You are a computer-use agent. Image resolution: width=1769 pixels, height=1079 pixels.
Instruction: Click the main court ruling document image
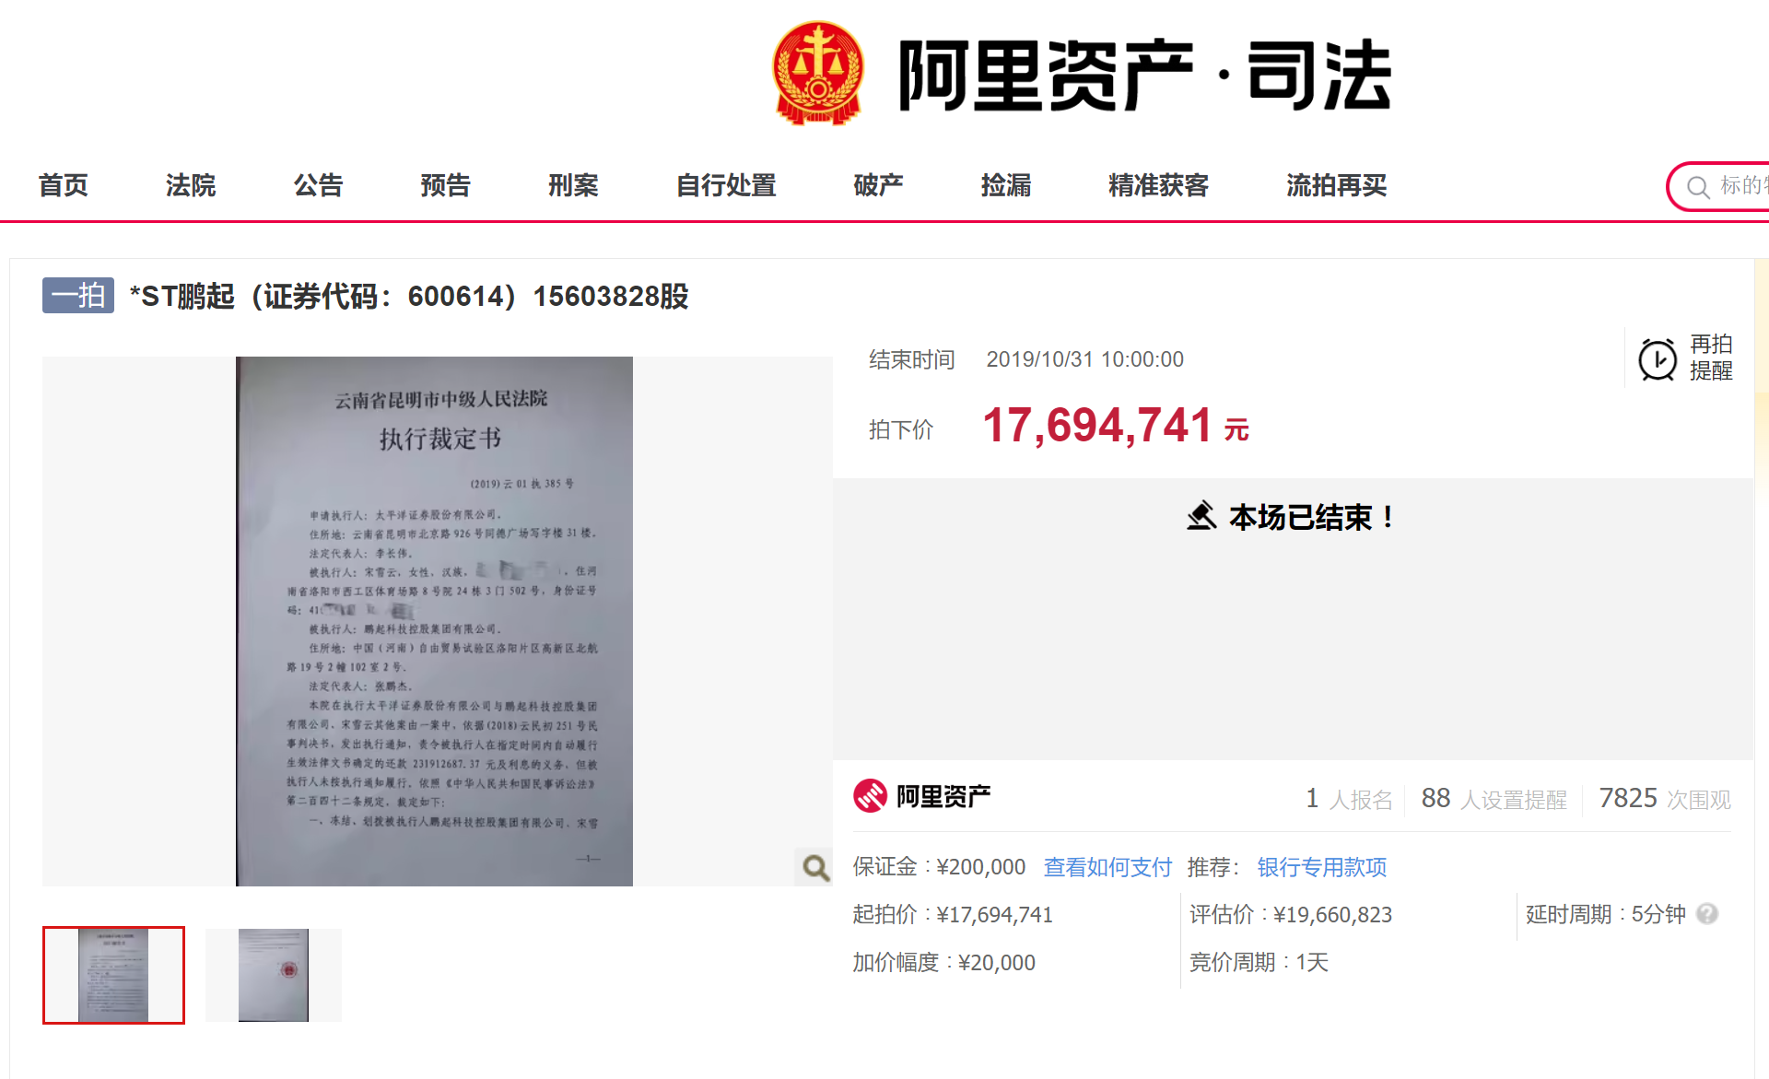pos(434,621)
